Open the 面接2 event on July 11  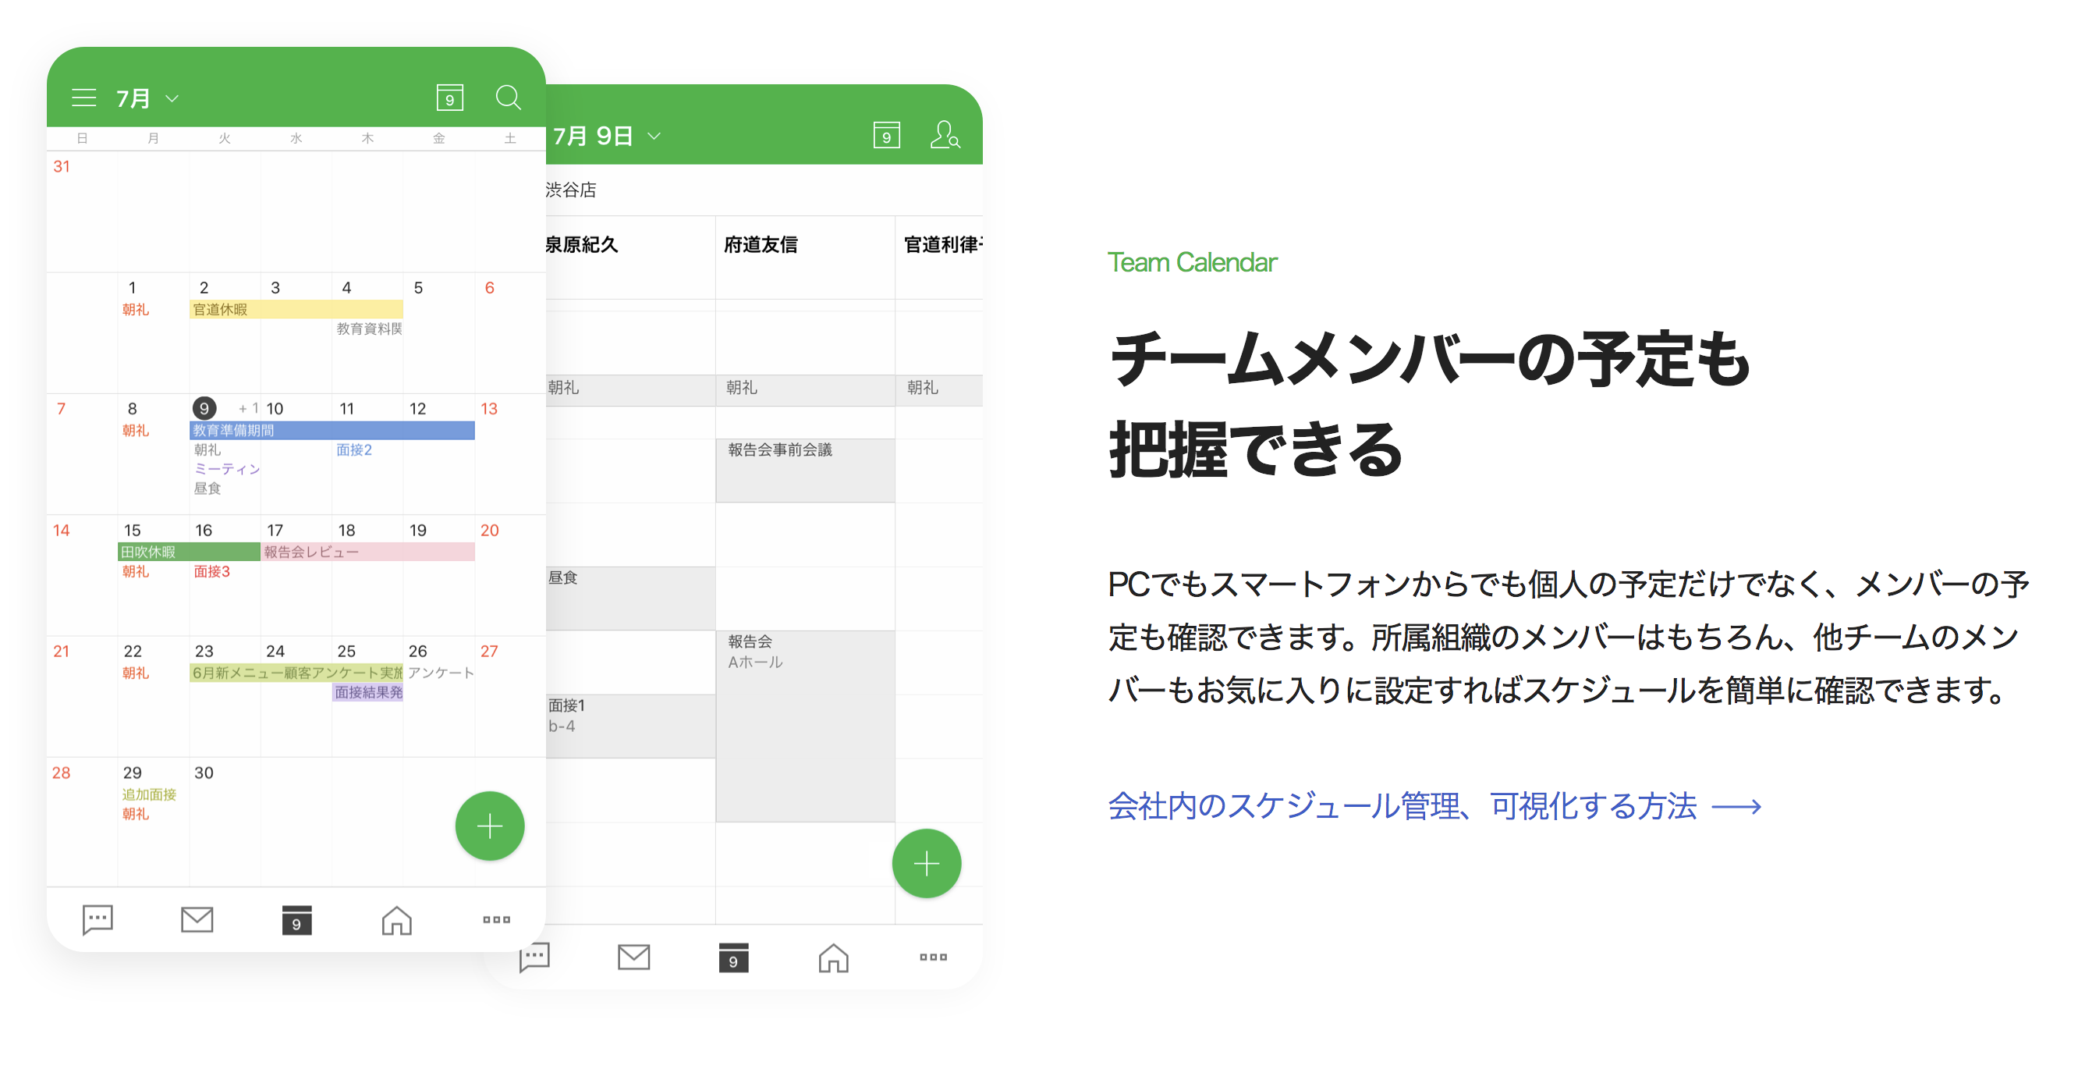(x=355, y=449)
